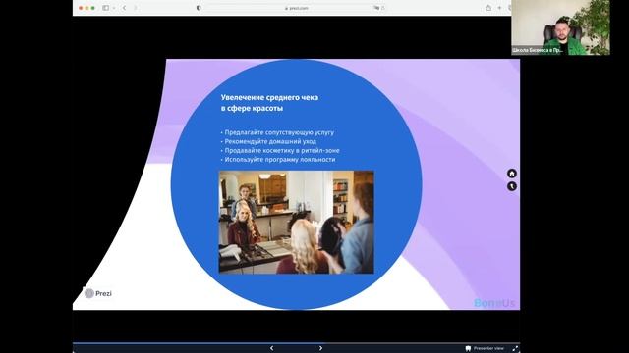Click the privacy shield icon in Safari
Image resolution: width=629 pixels, height=353 pixels.
click(x=199, y=8)
